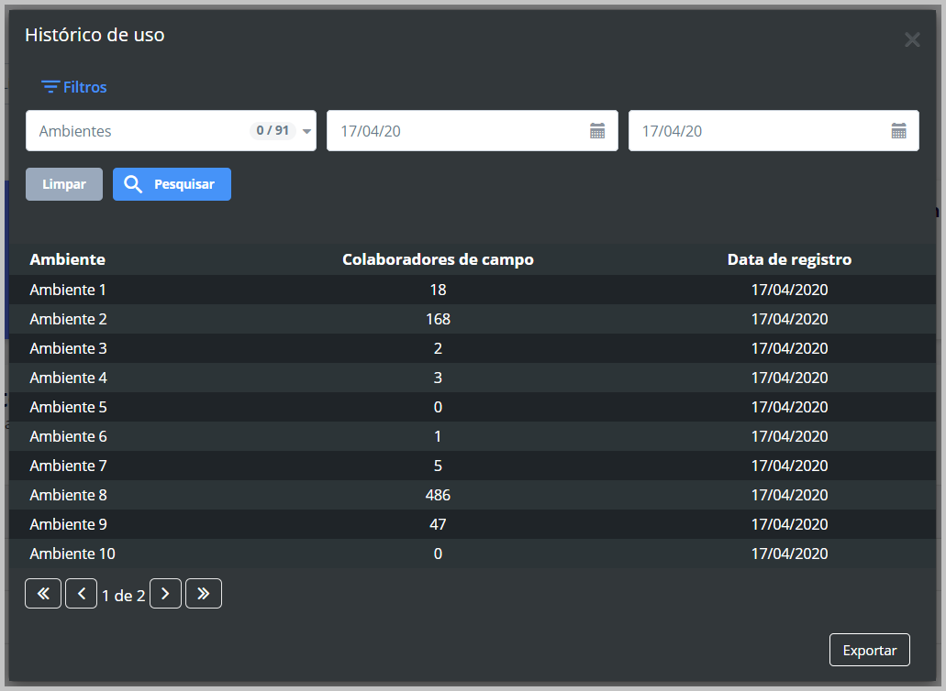Go to next page of results

pyautogui.click(x=165, y=594)
